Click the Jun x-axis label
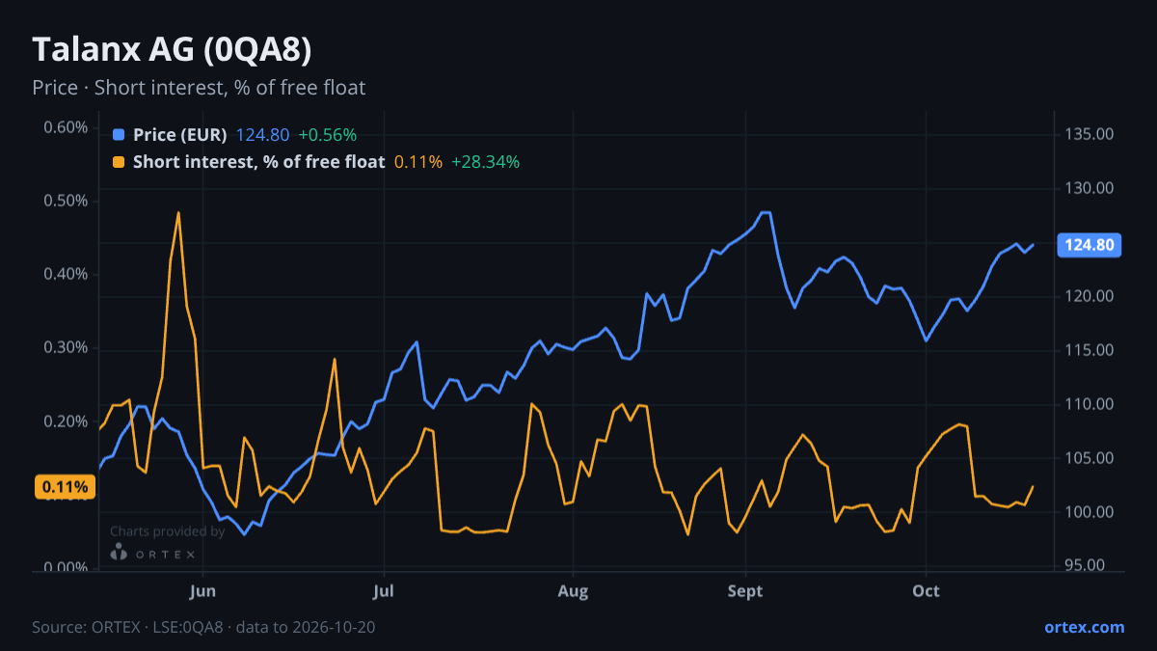This screenshot has height=651, width=1157. pos(202,589)
